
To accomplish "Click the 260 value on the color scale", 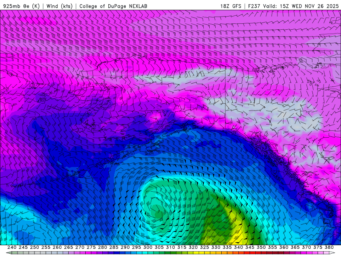I will coord(57,247).
